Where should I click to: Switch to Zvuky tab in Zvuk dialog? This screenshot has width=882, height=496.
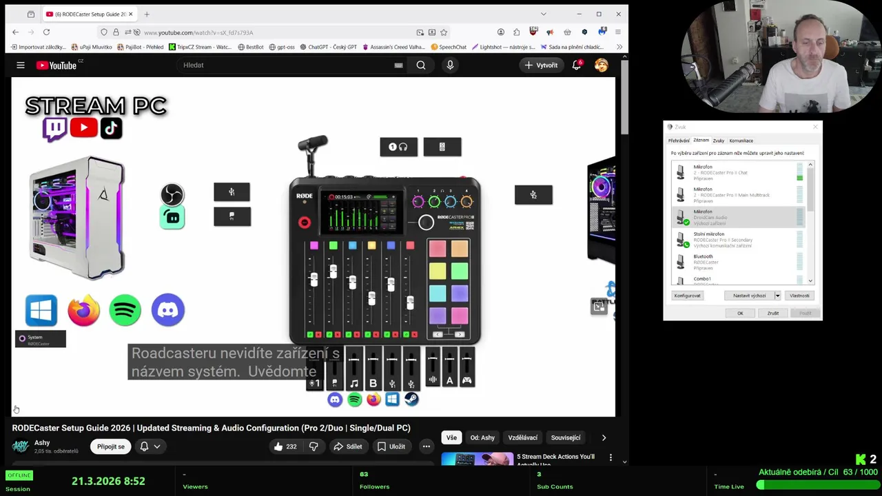pos(718,141)
